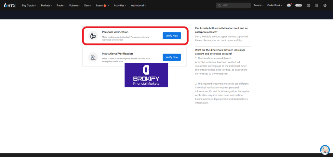Screen dimensions: 333x157
Task: Open the support chat assistant avatar
Action: tap(325, 150)
